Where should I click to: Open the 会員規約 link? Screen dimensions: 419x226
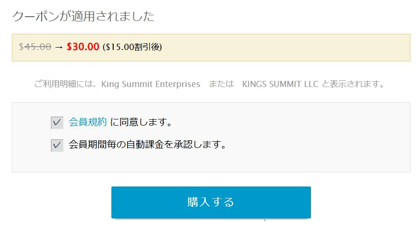(88, 122)
